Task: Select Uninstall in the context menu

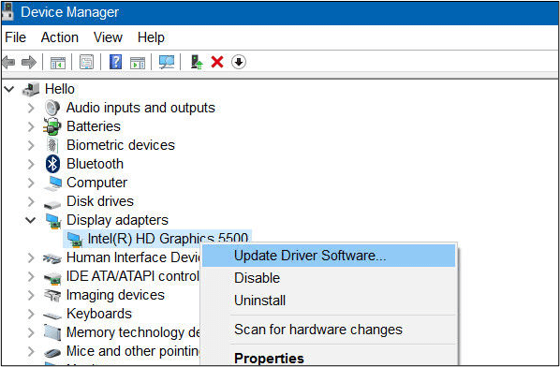Action: pyautogui.click(x=259, y=301)
